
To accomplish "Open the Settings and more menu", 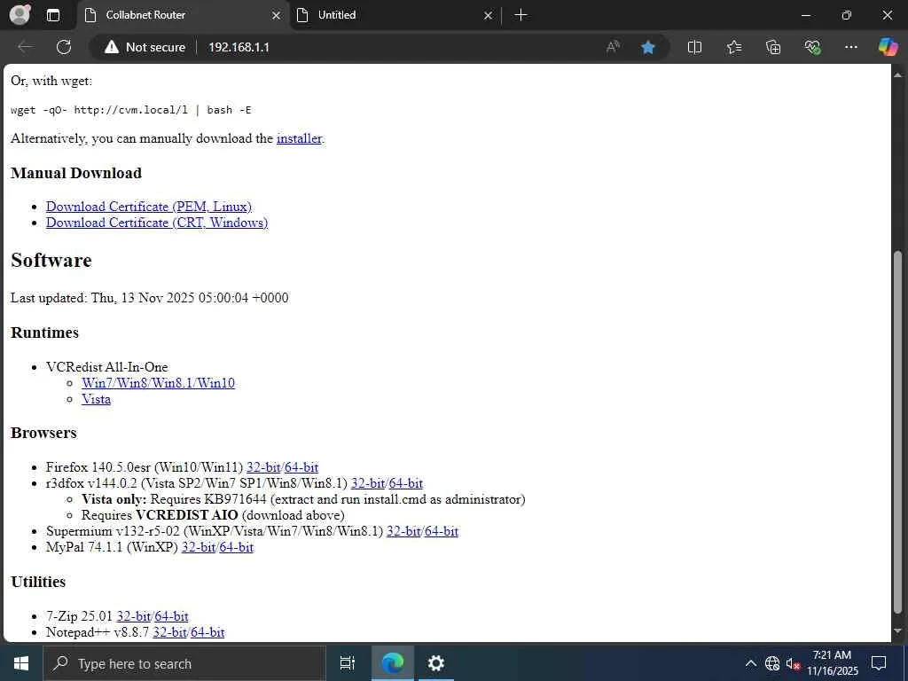I will (x=850, y=47).
